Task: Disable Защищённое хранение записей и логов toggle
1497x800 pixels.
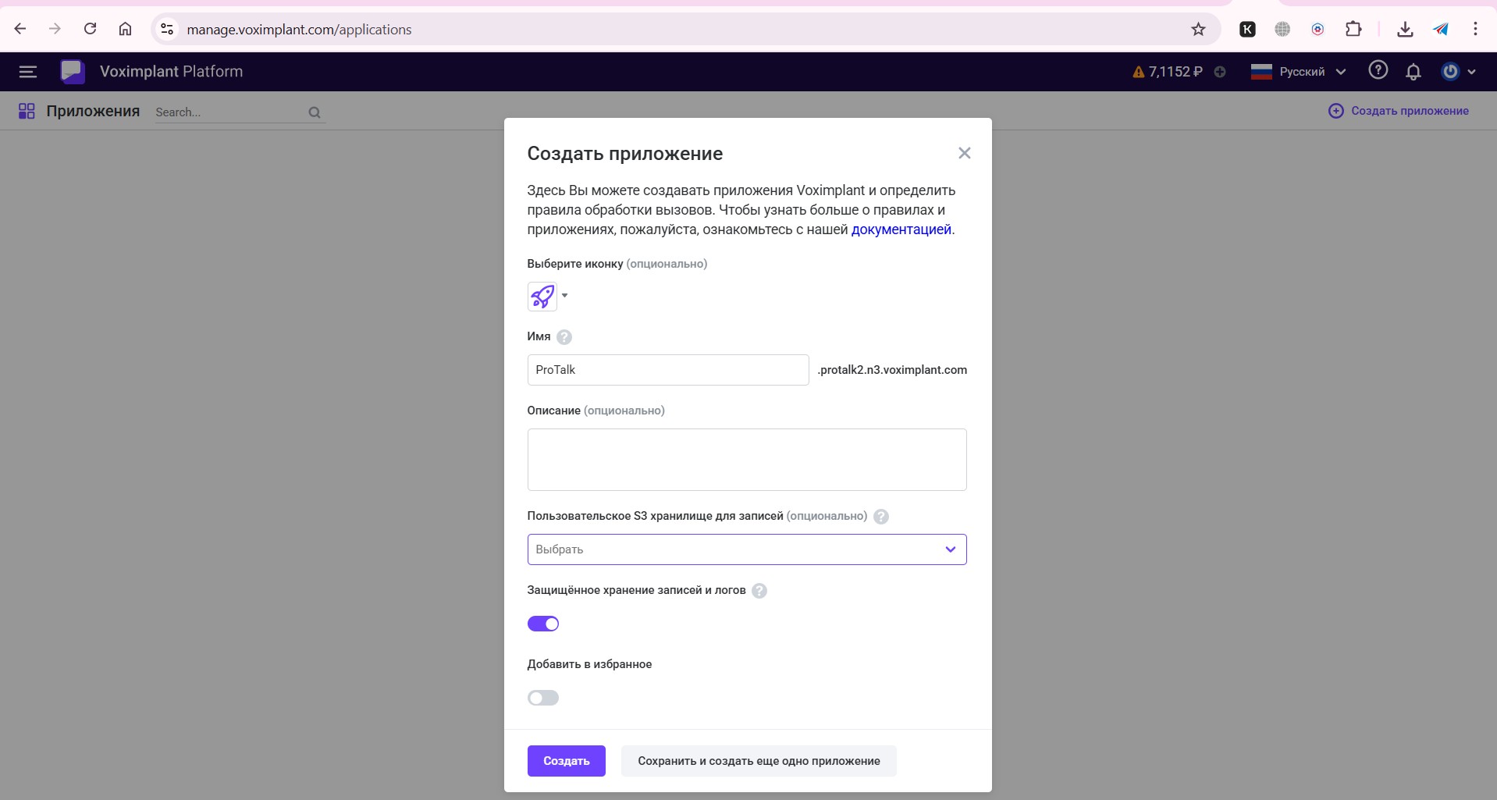Action: (543, 624)
